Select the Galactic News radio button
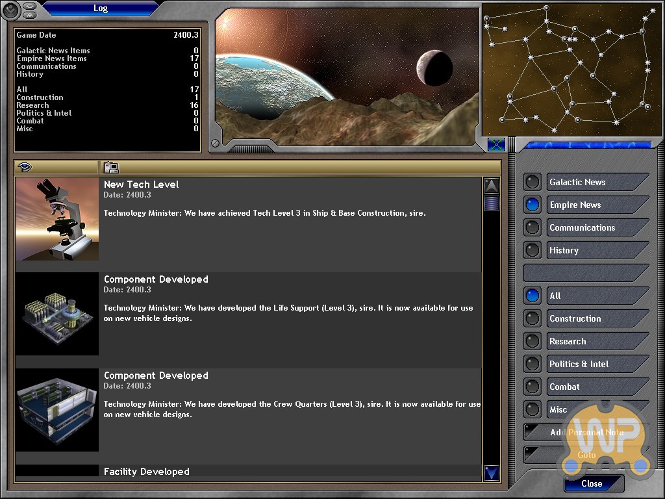The image size is (665, 499). 533,182
